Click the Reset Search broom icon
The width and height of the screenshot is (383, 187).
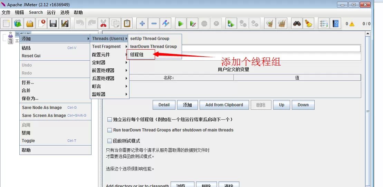(x=309, y=24)
